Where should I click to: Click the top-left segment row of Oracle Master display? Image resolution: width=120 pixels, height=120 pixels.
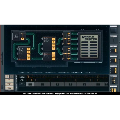tap(85, 42)
